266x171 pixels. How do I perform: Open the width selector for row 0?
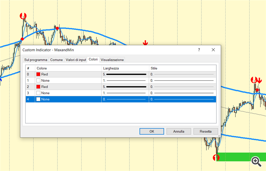click(125, 74)
